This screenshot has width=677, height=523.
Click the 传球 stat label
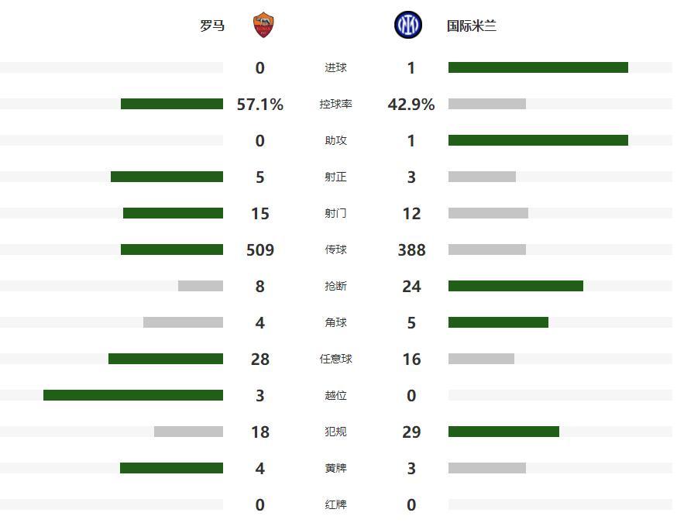coord(335,250)
